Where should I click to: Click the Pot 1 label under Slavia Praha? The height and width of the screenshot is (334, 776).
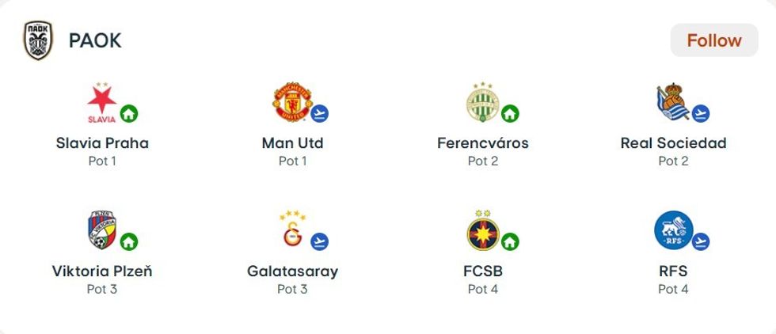click(102, 161)
